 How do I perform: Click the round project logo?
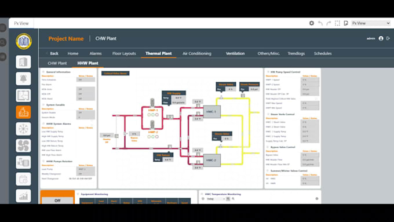click(x=24, y=41)
